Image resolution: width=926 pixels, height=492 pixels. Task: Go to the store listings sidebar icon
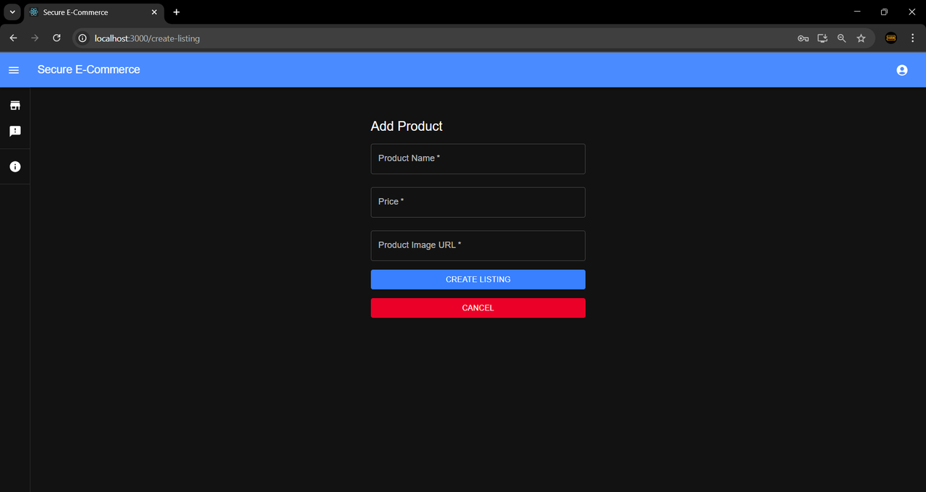[x=14, y=106]
